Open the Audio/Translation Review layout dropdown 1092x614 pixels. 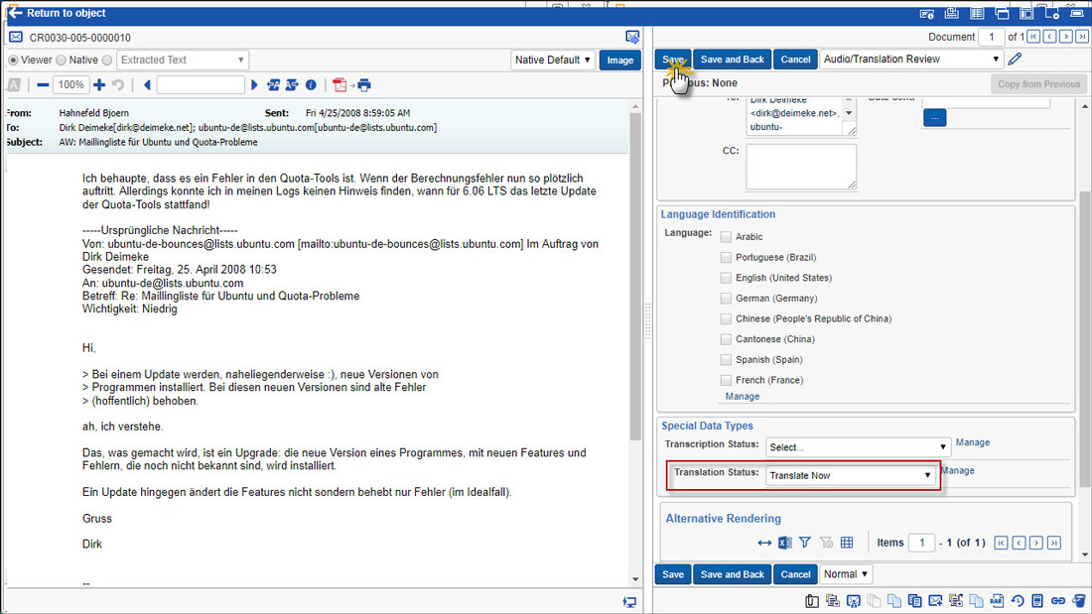click(x=911, y=60)
